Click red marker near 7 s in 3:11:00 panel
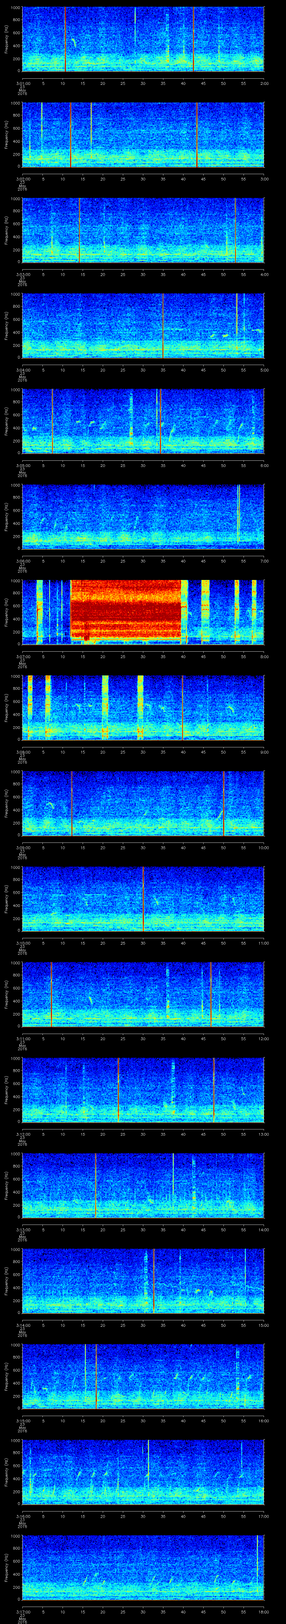The height and width of the screenshot is (1624, 286). (52, 994)
